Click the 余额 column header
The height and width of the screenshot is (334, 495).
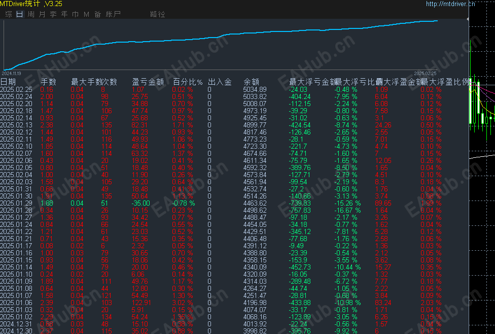click(x=251, y=82)
